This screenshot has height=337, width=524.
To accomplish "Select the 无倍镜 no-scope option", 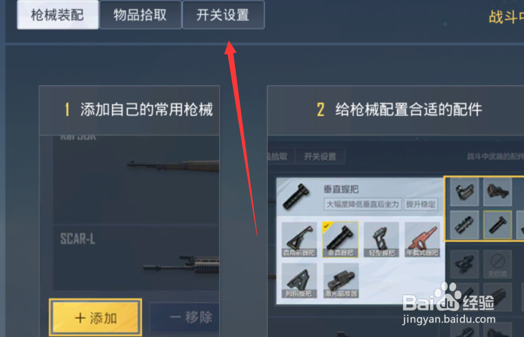I will pyautogui.click(x=498, y=264).
